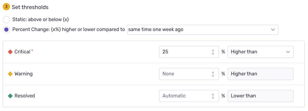Click the Resolved threshold stepper arrows
Screen dimensions: 308x111
[x=213, y=96]
